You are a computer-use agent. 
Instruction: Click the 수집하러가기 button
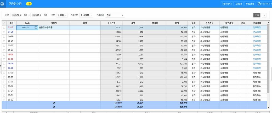(227, 4)
